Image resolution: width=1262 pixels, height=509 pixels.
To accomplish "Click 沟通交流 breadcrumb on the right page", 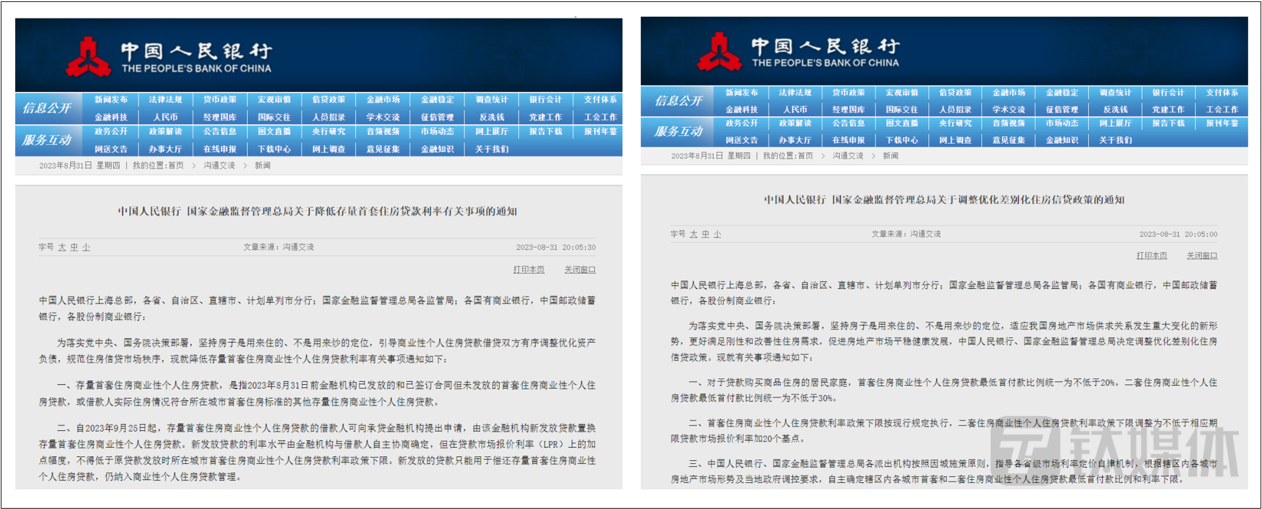I will tap(848, 156).
